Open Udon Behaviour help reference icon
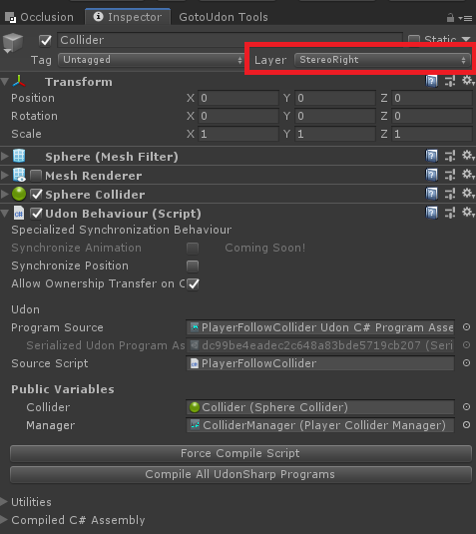Image resolution: width=476 pixels, height=534 pixels. coord(431,214)
